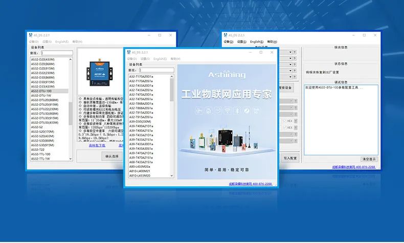Open the English(E) menu in the front window
This screenshot has width=404, height=243.
click(160, 59)
